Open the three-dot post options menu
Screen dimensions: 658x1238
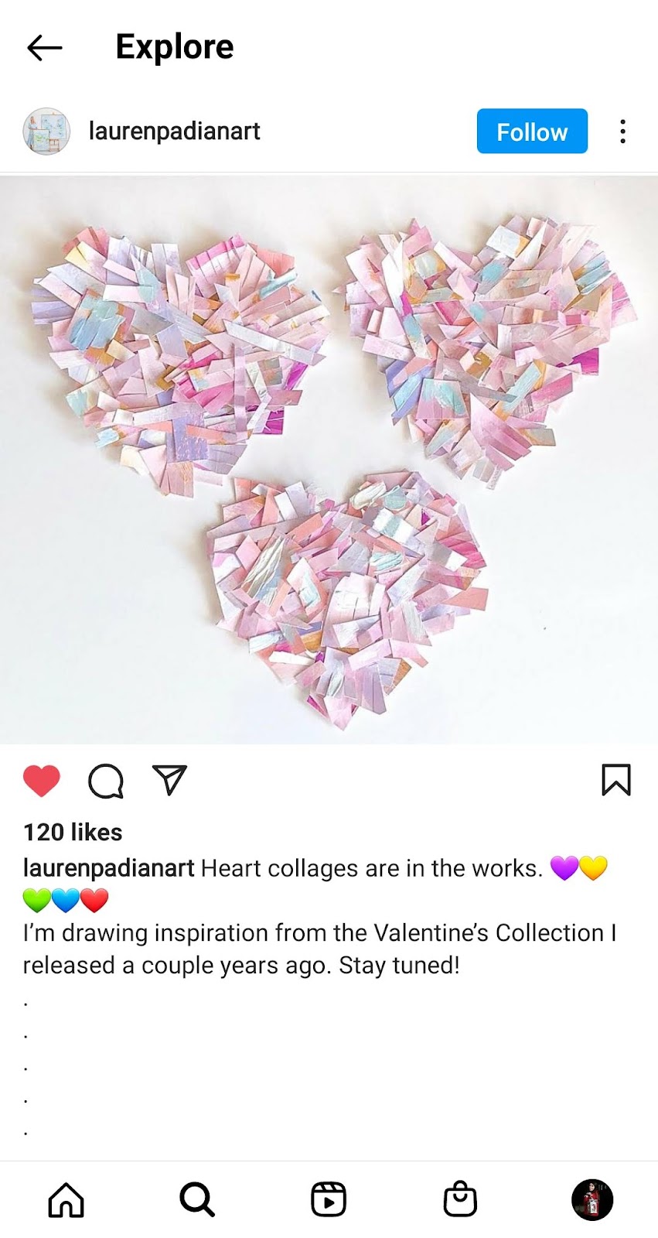tap(622, 132)
